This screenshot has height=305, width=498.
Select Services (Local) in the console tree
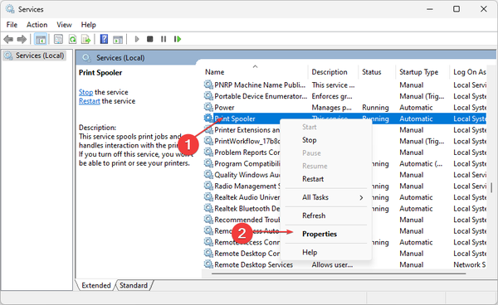35,56
